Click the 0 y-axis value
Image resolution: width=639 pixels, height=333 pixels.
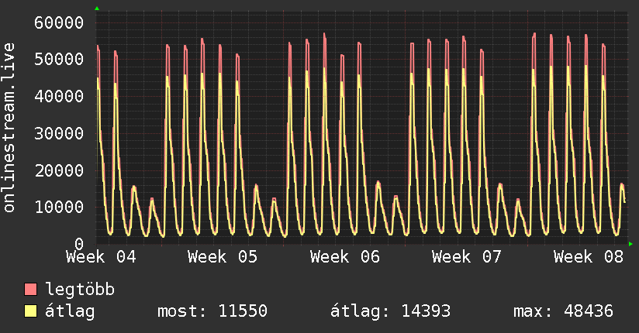pos(79,244)
